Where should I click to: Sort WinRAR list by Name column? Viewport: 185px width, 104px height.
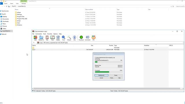[x=34, y=46]
